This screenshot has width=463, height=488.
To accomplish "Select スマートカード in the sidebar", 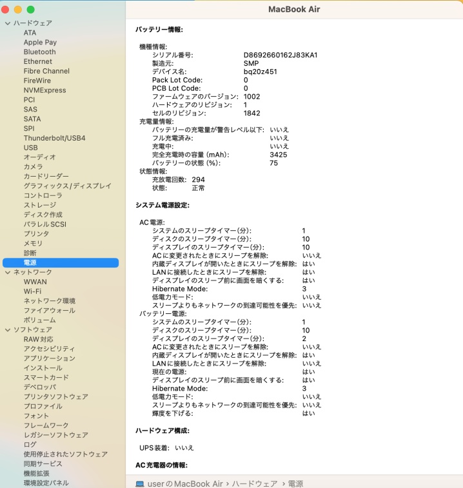I will click(x=46, y=378).
